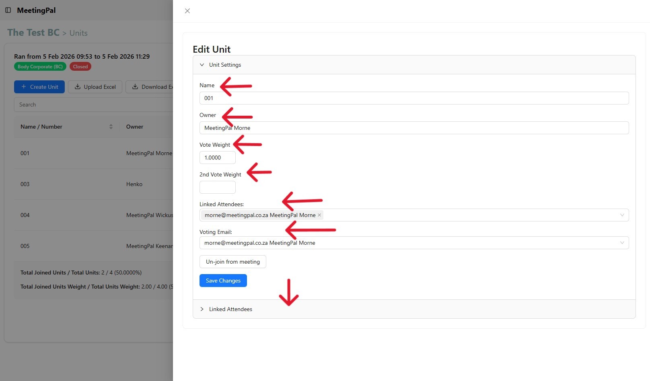Click Un-join from meeting button

[232, 262]
